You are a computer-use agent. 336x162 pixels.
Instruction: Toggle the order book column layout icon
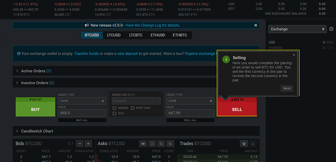point(152,143)
